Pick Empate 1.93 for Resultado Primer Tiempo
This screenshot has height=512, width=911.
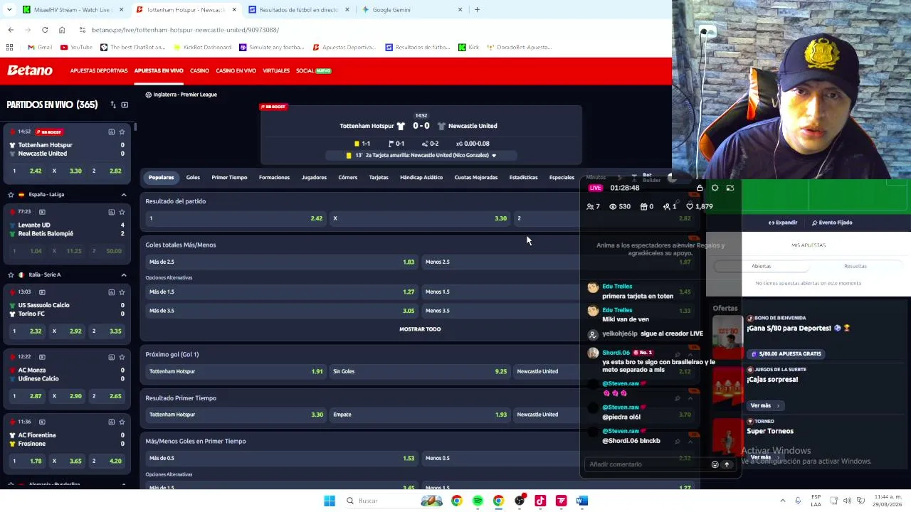(x=420, y=415)
